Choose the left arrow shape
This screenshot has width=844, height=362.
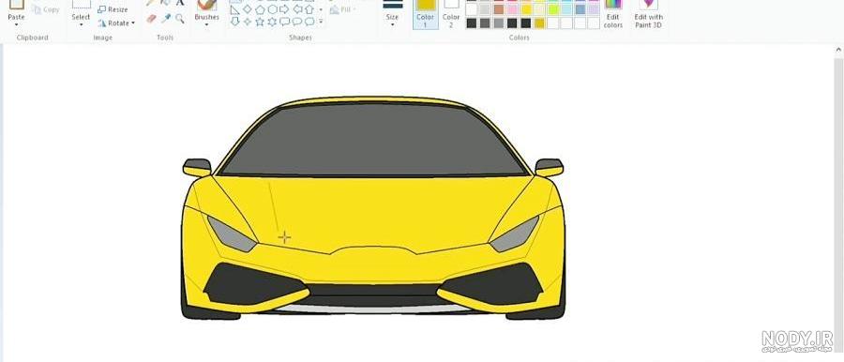296,9
